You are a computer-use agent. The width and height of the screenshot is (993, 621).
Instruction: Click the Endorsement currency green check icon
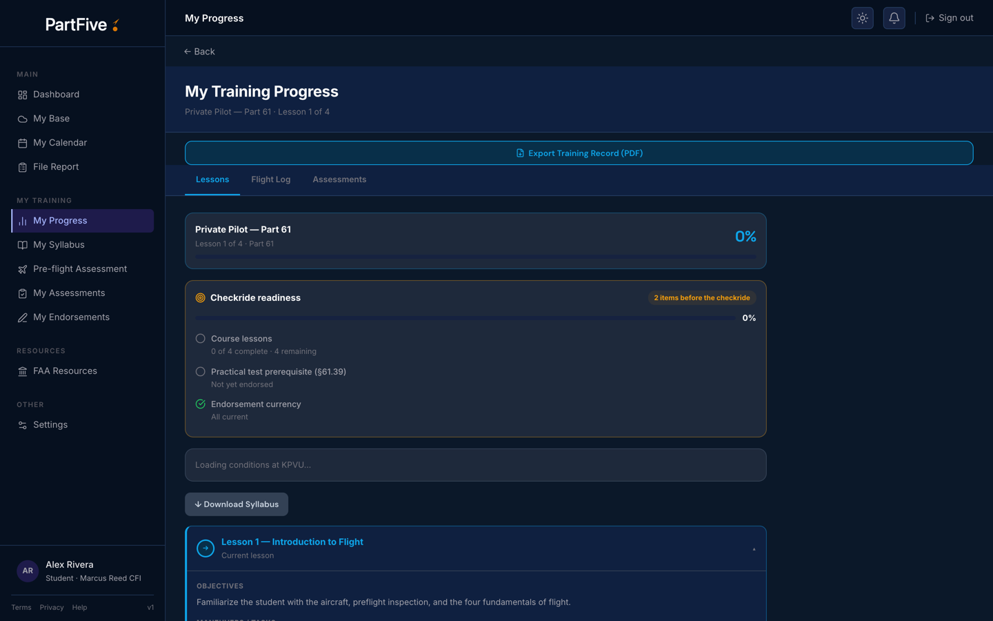pos(201,404)
